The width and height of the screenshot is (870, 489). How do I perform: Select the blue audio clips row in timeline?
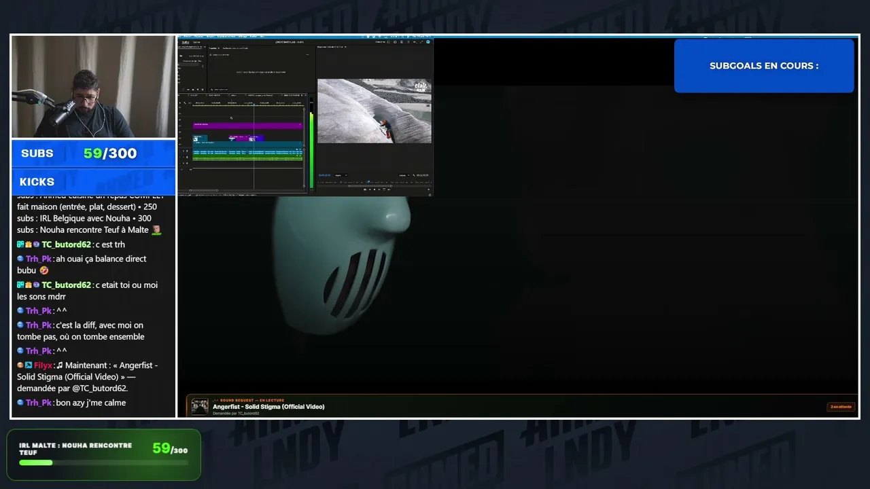[x=247, y=152]
